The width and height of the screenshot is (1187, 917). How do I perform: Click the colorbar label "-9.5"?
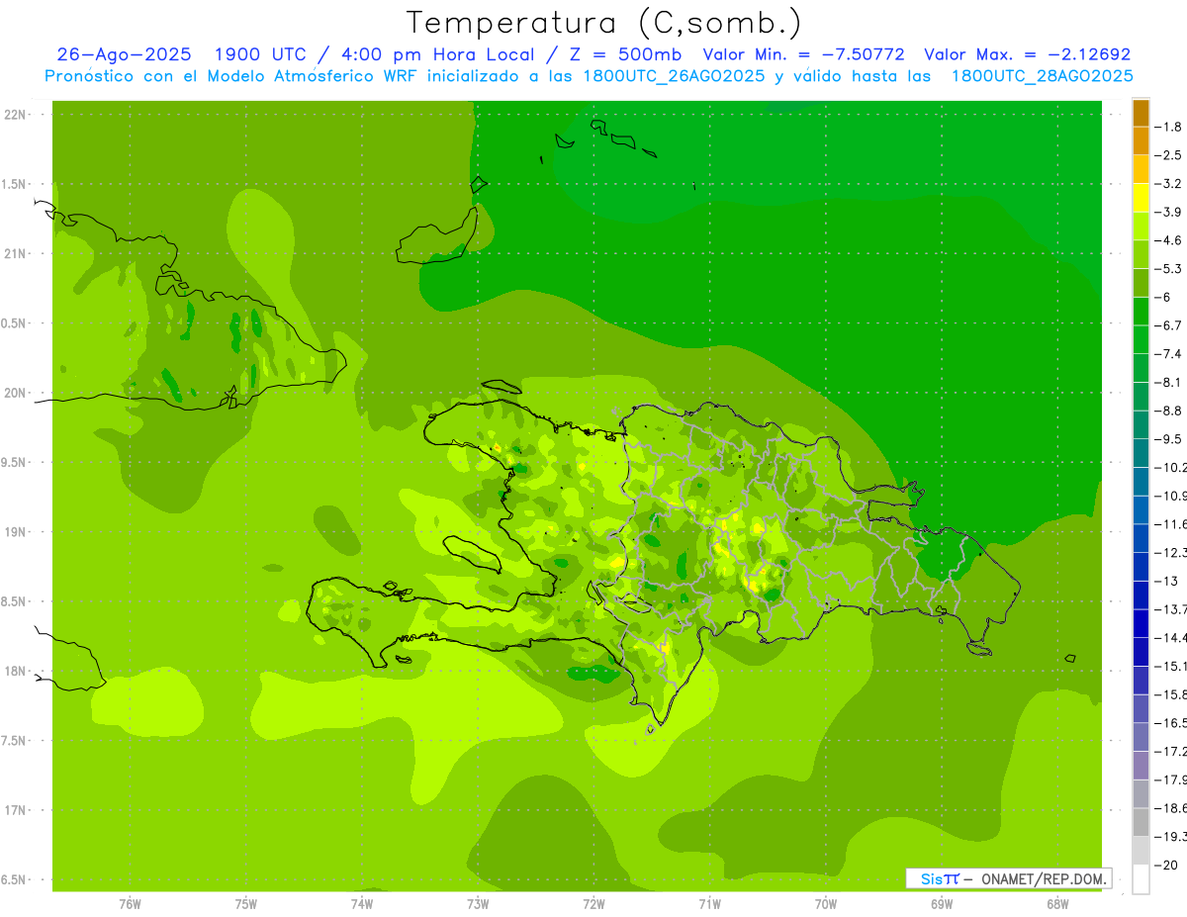click(x=1168, y=439)
